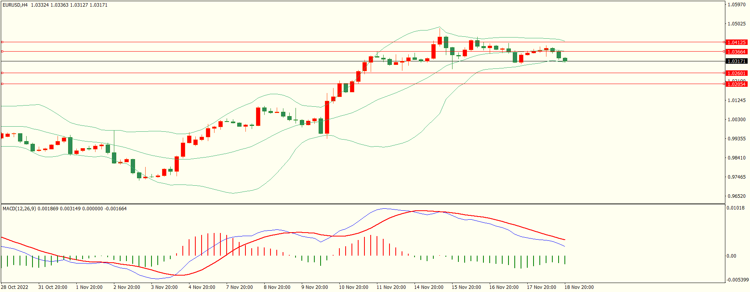Click the red 1.02054 price level tag

[736, 84]
